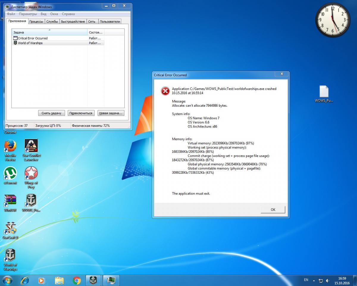The height and width of the screenshot is (286, 357).
Task: Launch Google Chrome from the taskbar
Action: pyautogui.click(x=77, y=280)
